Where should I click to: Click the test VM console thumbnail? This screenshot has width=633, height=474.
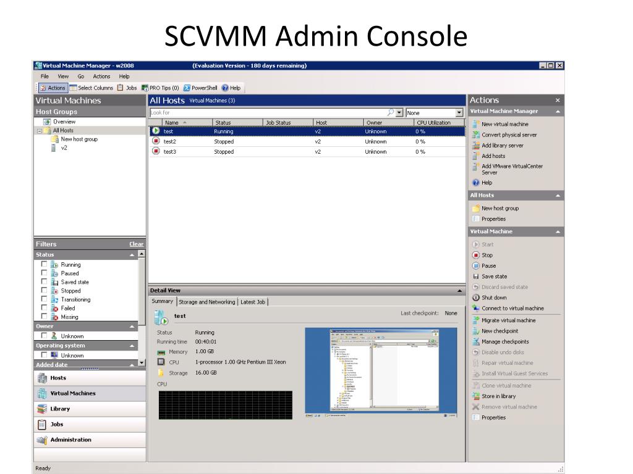click(x=381, y=373)
